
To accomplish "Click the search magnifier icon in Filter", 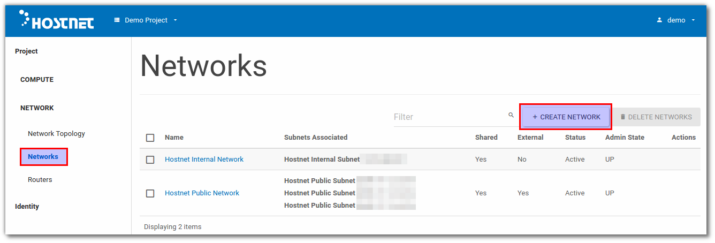I will (511, 115).
